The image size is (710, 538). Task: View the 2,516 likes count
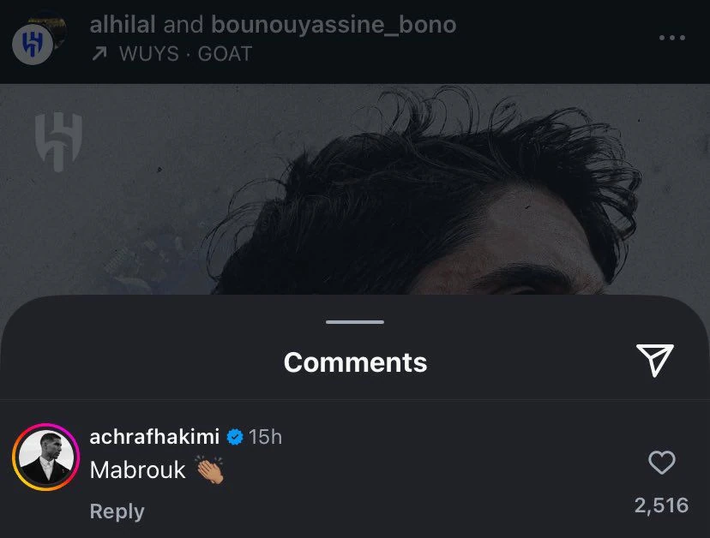[661, 505]
